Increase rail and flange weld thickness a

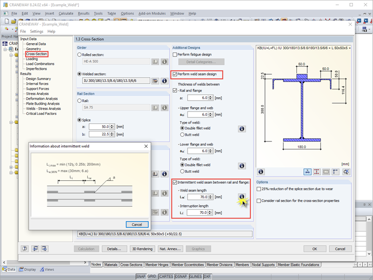pyautogui.click(x=210, y=96)
